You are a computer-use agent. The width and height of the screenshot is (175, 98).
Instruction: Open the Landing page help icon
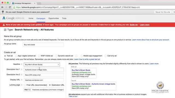point(22,85)
